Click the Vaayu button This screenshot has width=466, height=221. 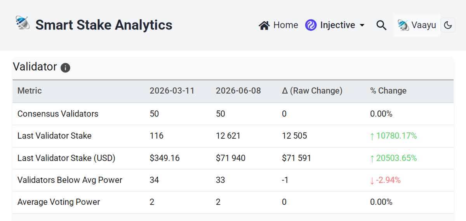tap(417, 25)
